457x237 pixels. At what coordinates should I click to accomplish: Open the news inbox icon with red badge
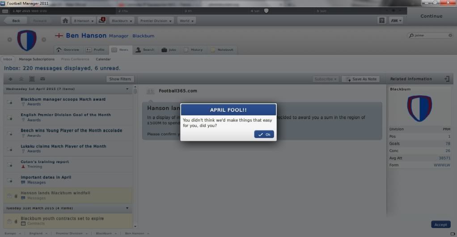click(101, 20)
